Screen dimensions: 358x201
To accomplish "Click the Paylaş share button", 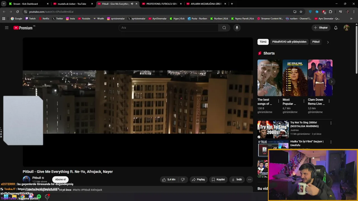I will [199, 180].
